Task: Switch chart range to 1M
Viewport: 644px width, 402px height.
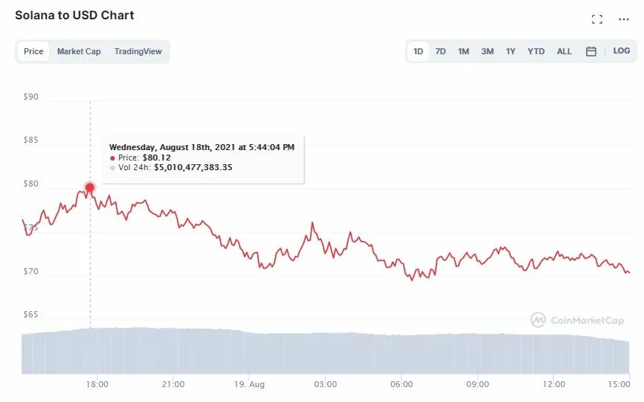Action: [x=463, y=51]
